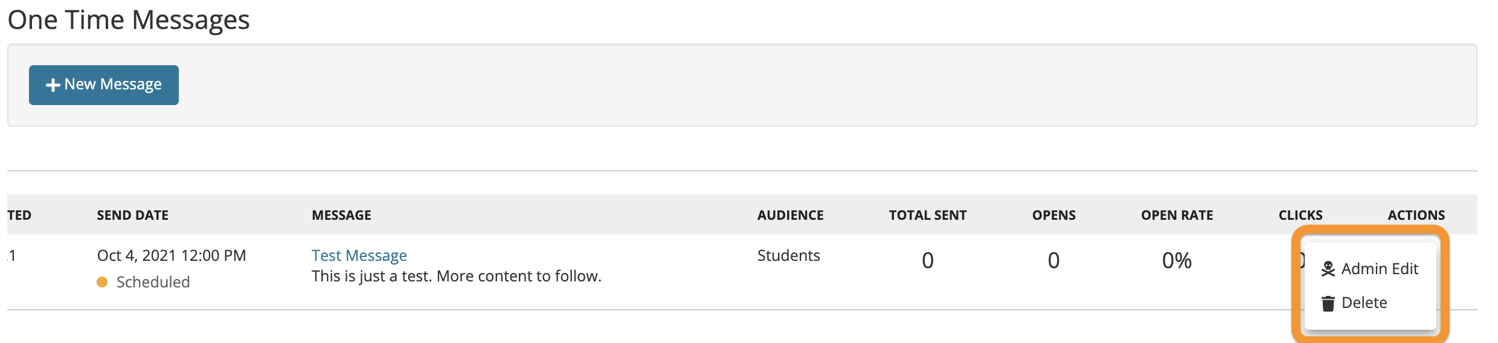Click the orange Scheduled status dot
Viewport: 1498px width, 343px height.
pyautogui.click(x=102, y=282)
